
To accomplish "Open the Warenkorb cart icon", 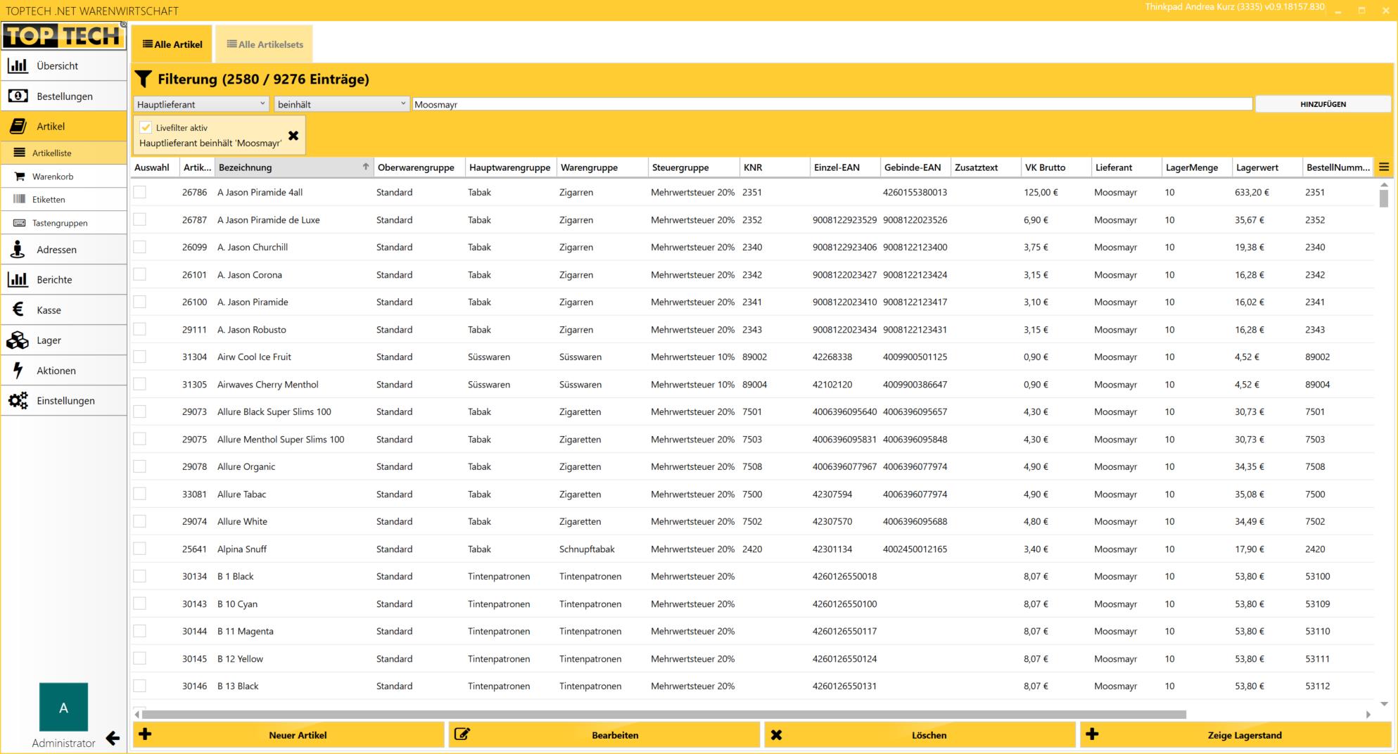I will pyautogui.click(x=19, y=177).
